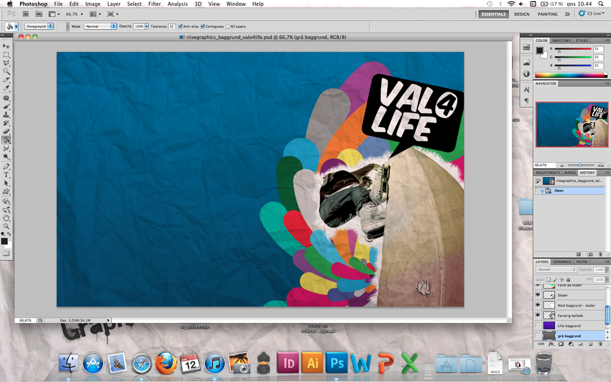The image size is (611, 382).
Task: Click the PAINTING workspace button
Action: point(547,14)
